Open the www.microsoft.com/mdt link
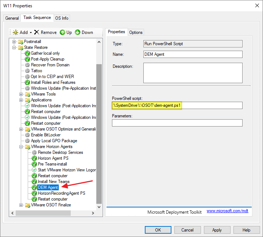This screenshot has height=237, width=263. click(227, 211)
